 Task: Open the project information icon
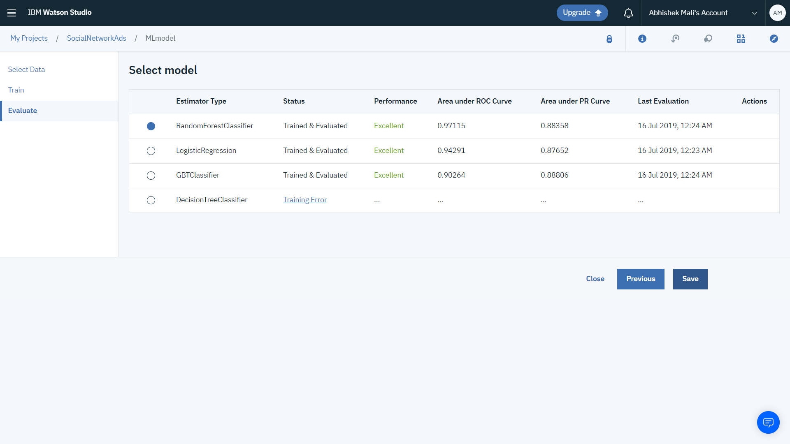[x=642, y=39]
